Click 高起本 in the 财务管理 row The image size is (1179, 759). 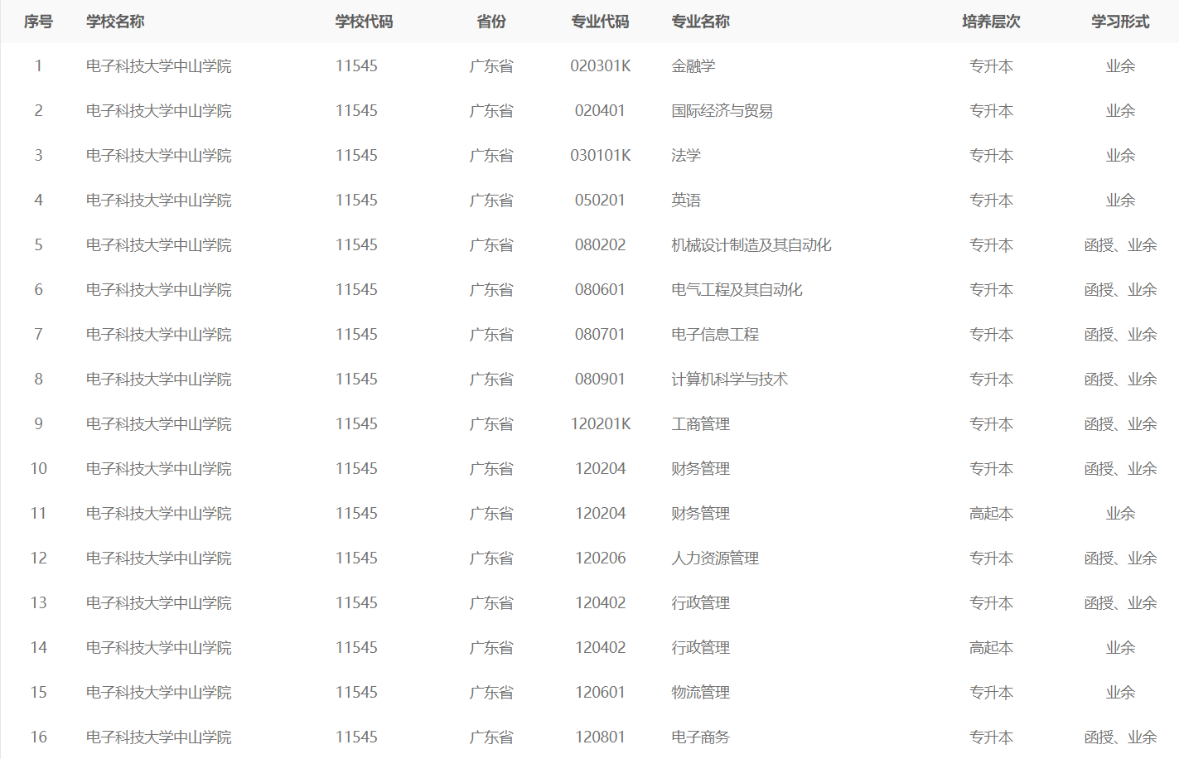pyautogui.click(x=991, y=514)
